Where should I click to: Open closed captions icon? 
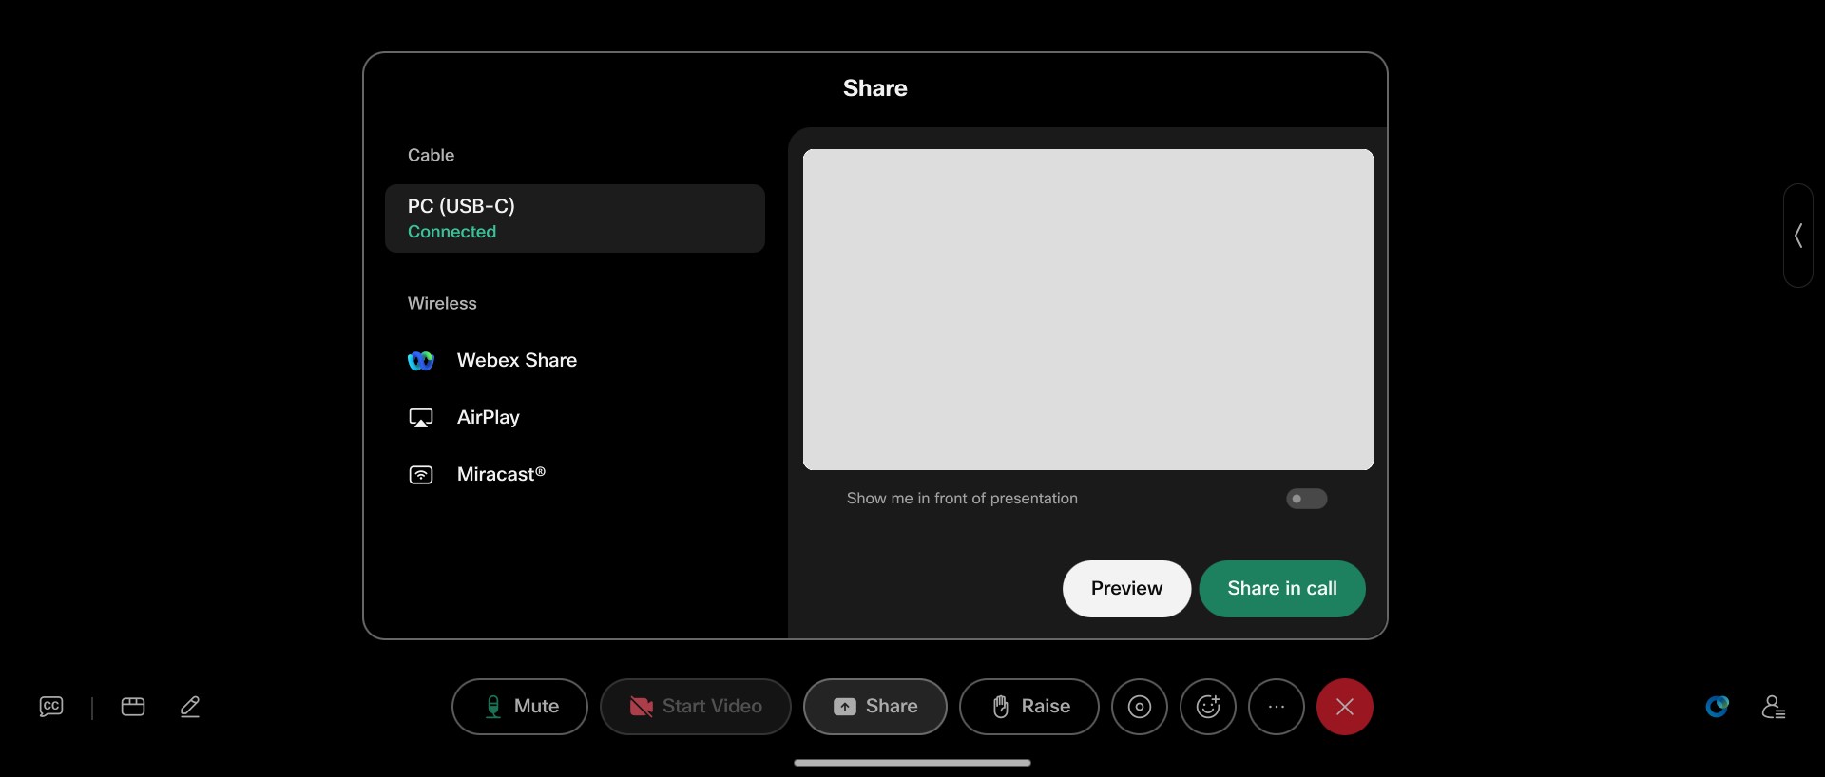[x=51, y=706]
